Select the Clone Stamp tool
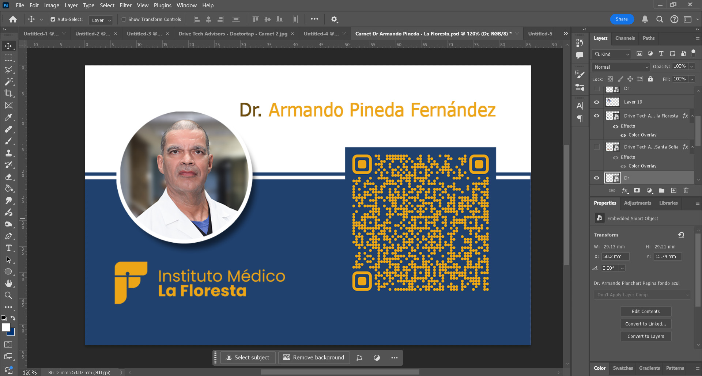702x376 pixels. click(x=8, y=153)
